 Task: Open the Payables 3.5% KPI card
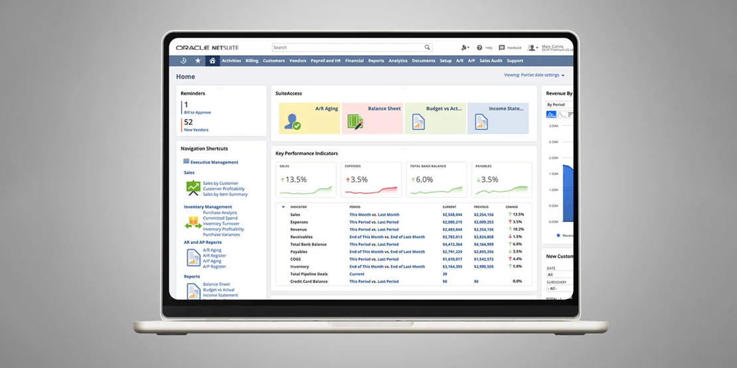point(501,180)
